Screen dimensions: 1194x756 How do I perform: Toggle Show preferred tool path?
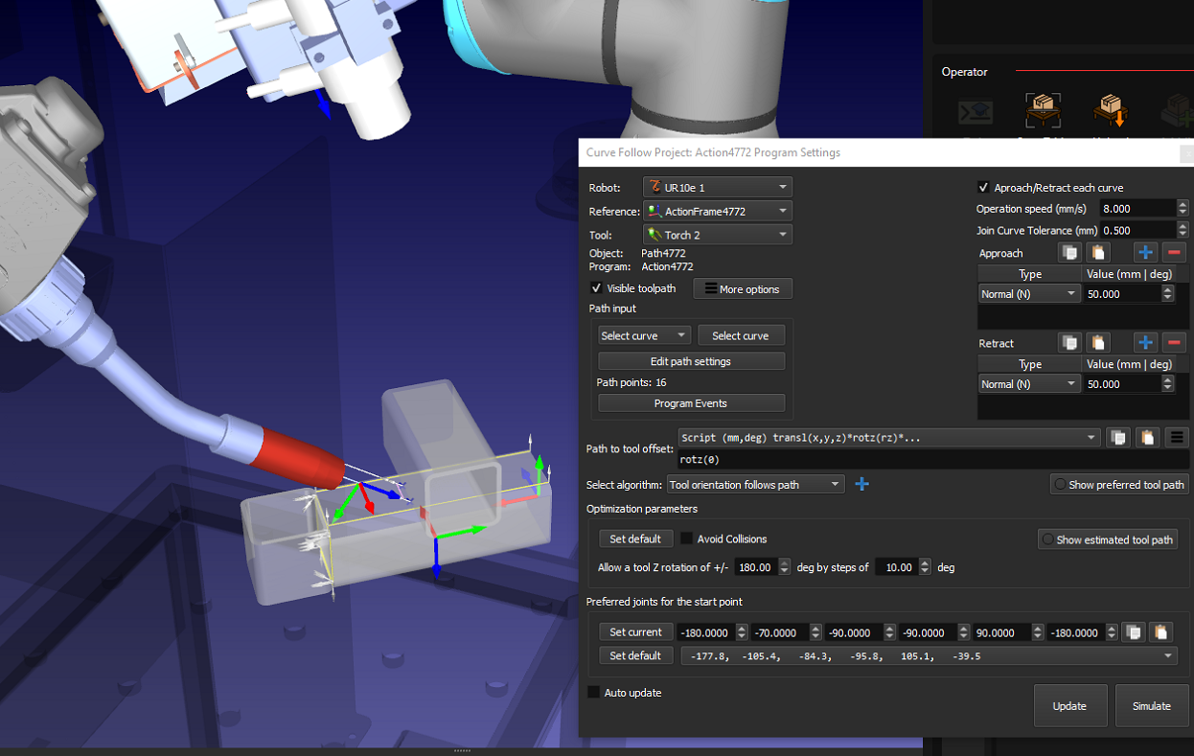click(x=1060, y=485)
